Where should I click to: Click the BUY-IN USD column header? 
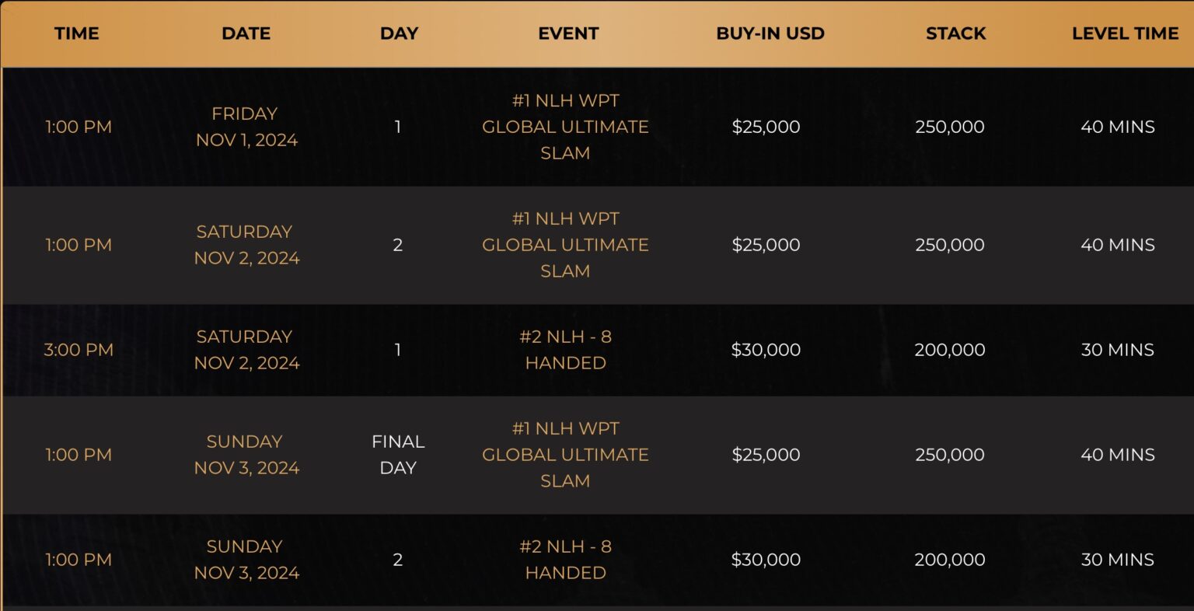pyautogui.click(x=770, y=33)
